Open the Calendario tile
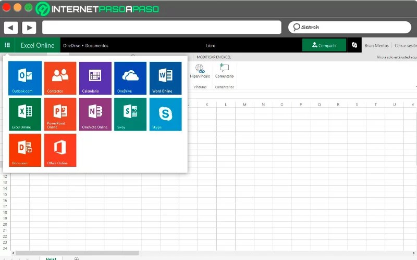Image resolution: width=417 pixels, height=260 pixels. click(x=95, y=78)
